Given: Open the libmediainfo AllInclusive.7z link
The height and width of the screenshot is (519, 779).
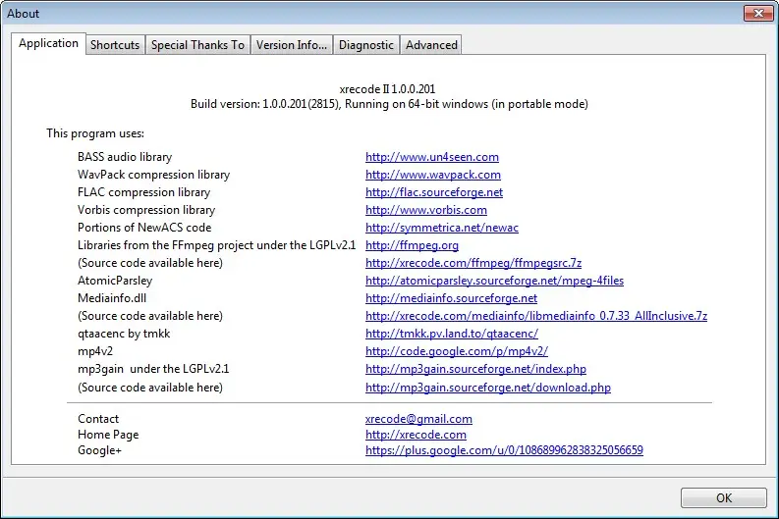Looking at the screenshot, I should tap(536, 316).
